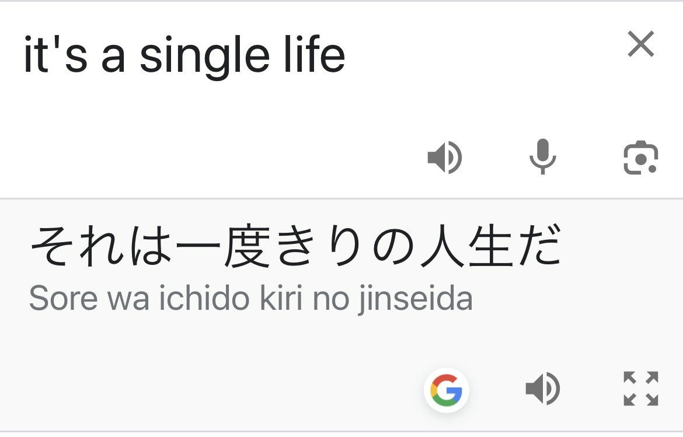683x437 pixels.
Task: Listen to the English source text
Action: [445, 158]
